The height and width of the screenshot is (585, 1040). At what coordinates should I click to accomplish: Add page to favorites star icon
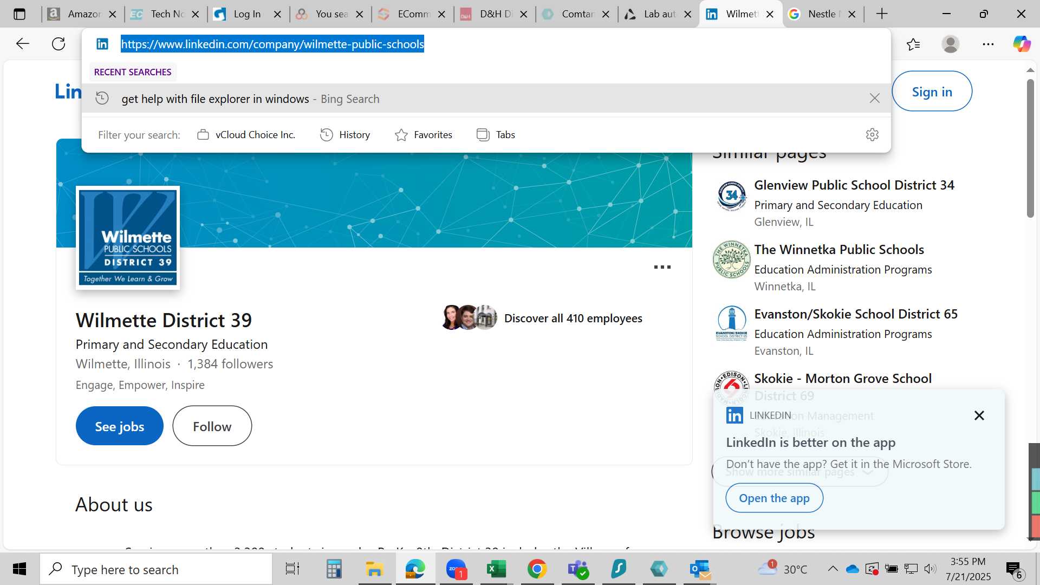coord(913,44)
